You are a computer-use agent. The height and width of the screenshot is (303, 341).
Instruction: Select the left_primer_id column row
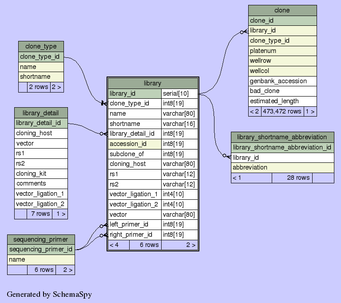click(x=135, y=224)
